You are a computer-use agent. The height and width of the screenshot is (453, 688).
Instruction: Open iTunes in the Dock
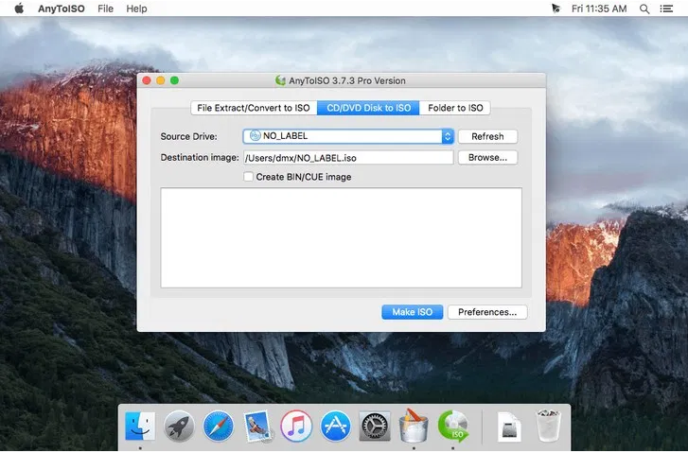tap(296, 427)
